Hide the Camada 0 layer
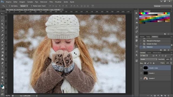The height and width of the screenshot is (97, 173). coord(141,78)
